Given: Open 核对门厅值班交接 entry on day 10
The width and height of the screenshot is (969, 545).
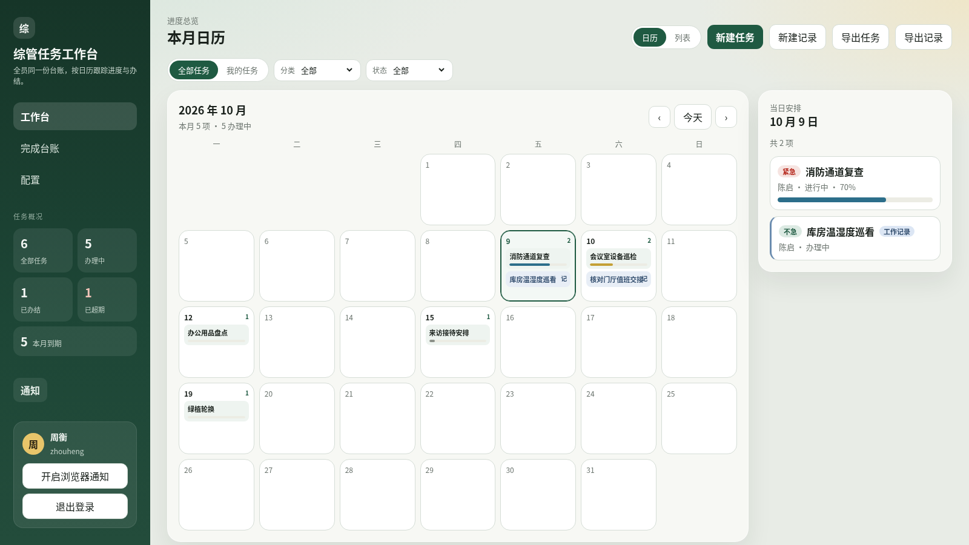Looking at the screenshot, I should (618, 279).
